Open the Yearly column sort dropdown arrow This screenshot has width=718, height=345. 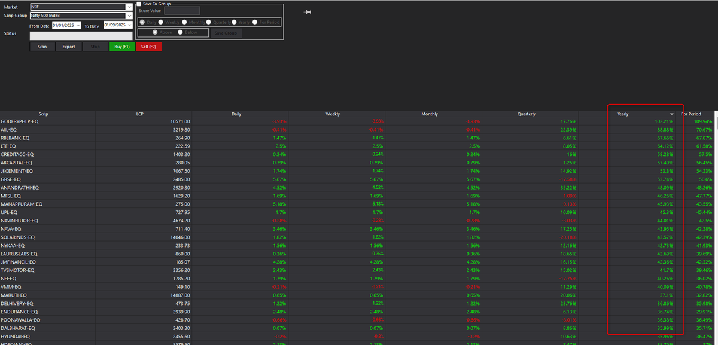point(673,114)
